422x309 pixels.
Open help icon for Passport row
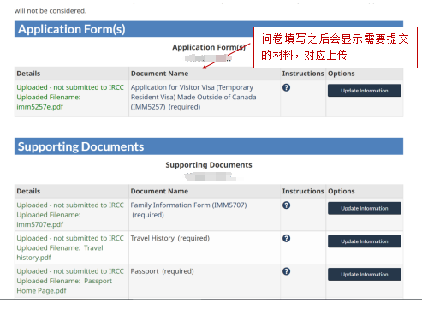(x=286, y=271)
